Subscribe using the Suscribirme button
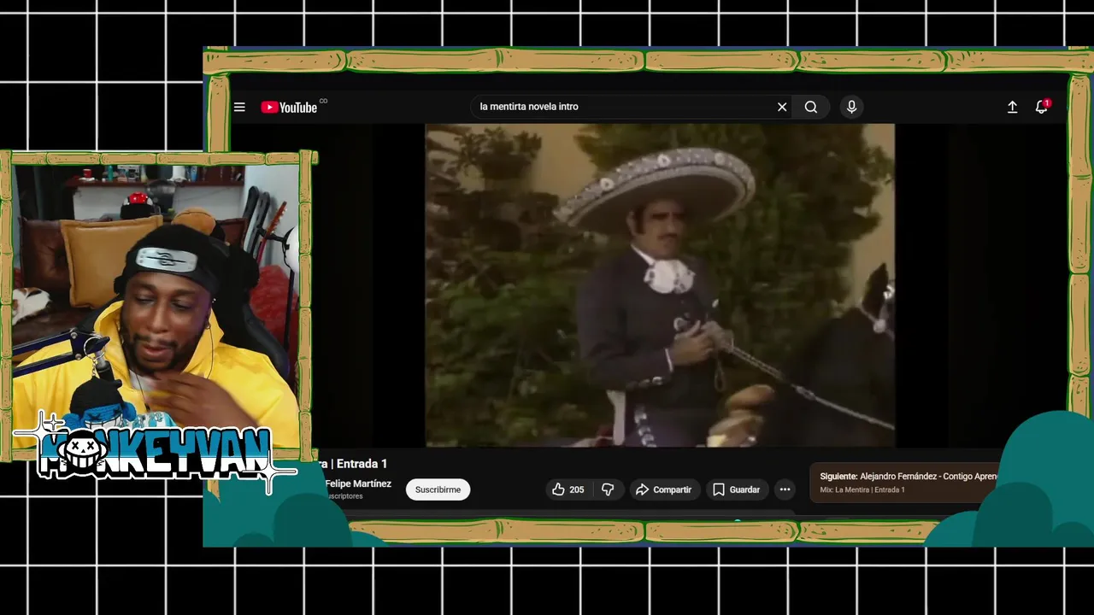The image size is (1094, 615). click(x=438, y=489)
